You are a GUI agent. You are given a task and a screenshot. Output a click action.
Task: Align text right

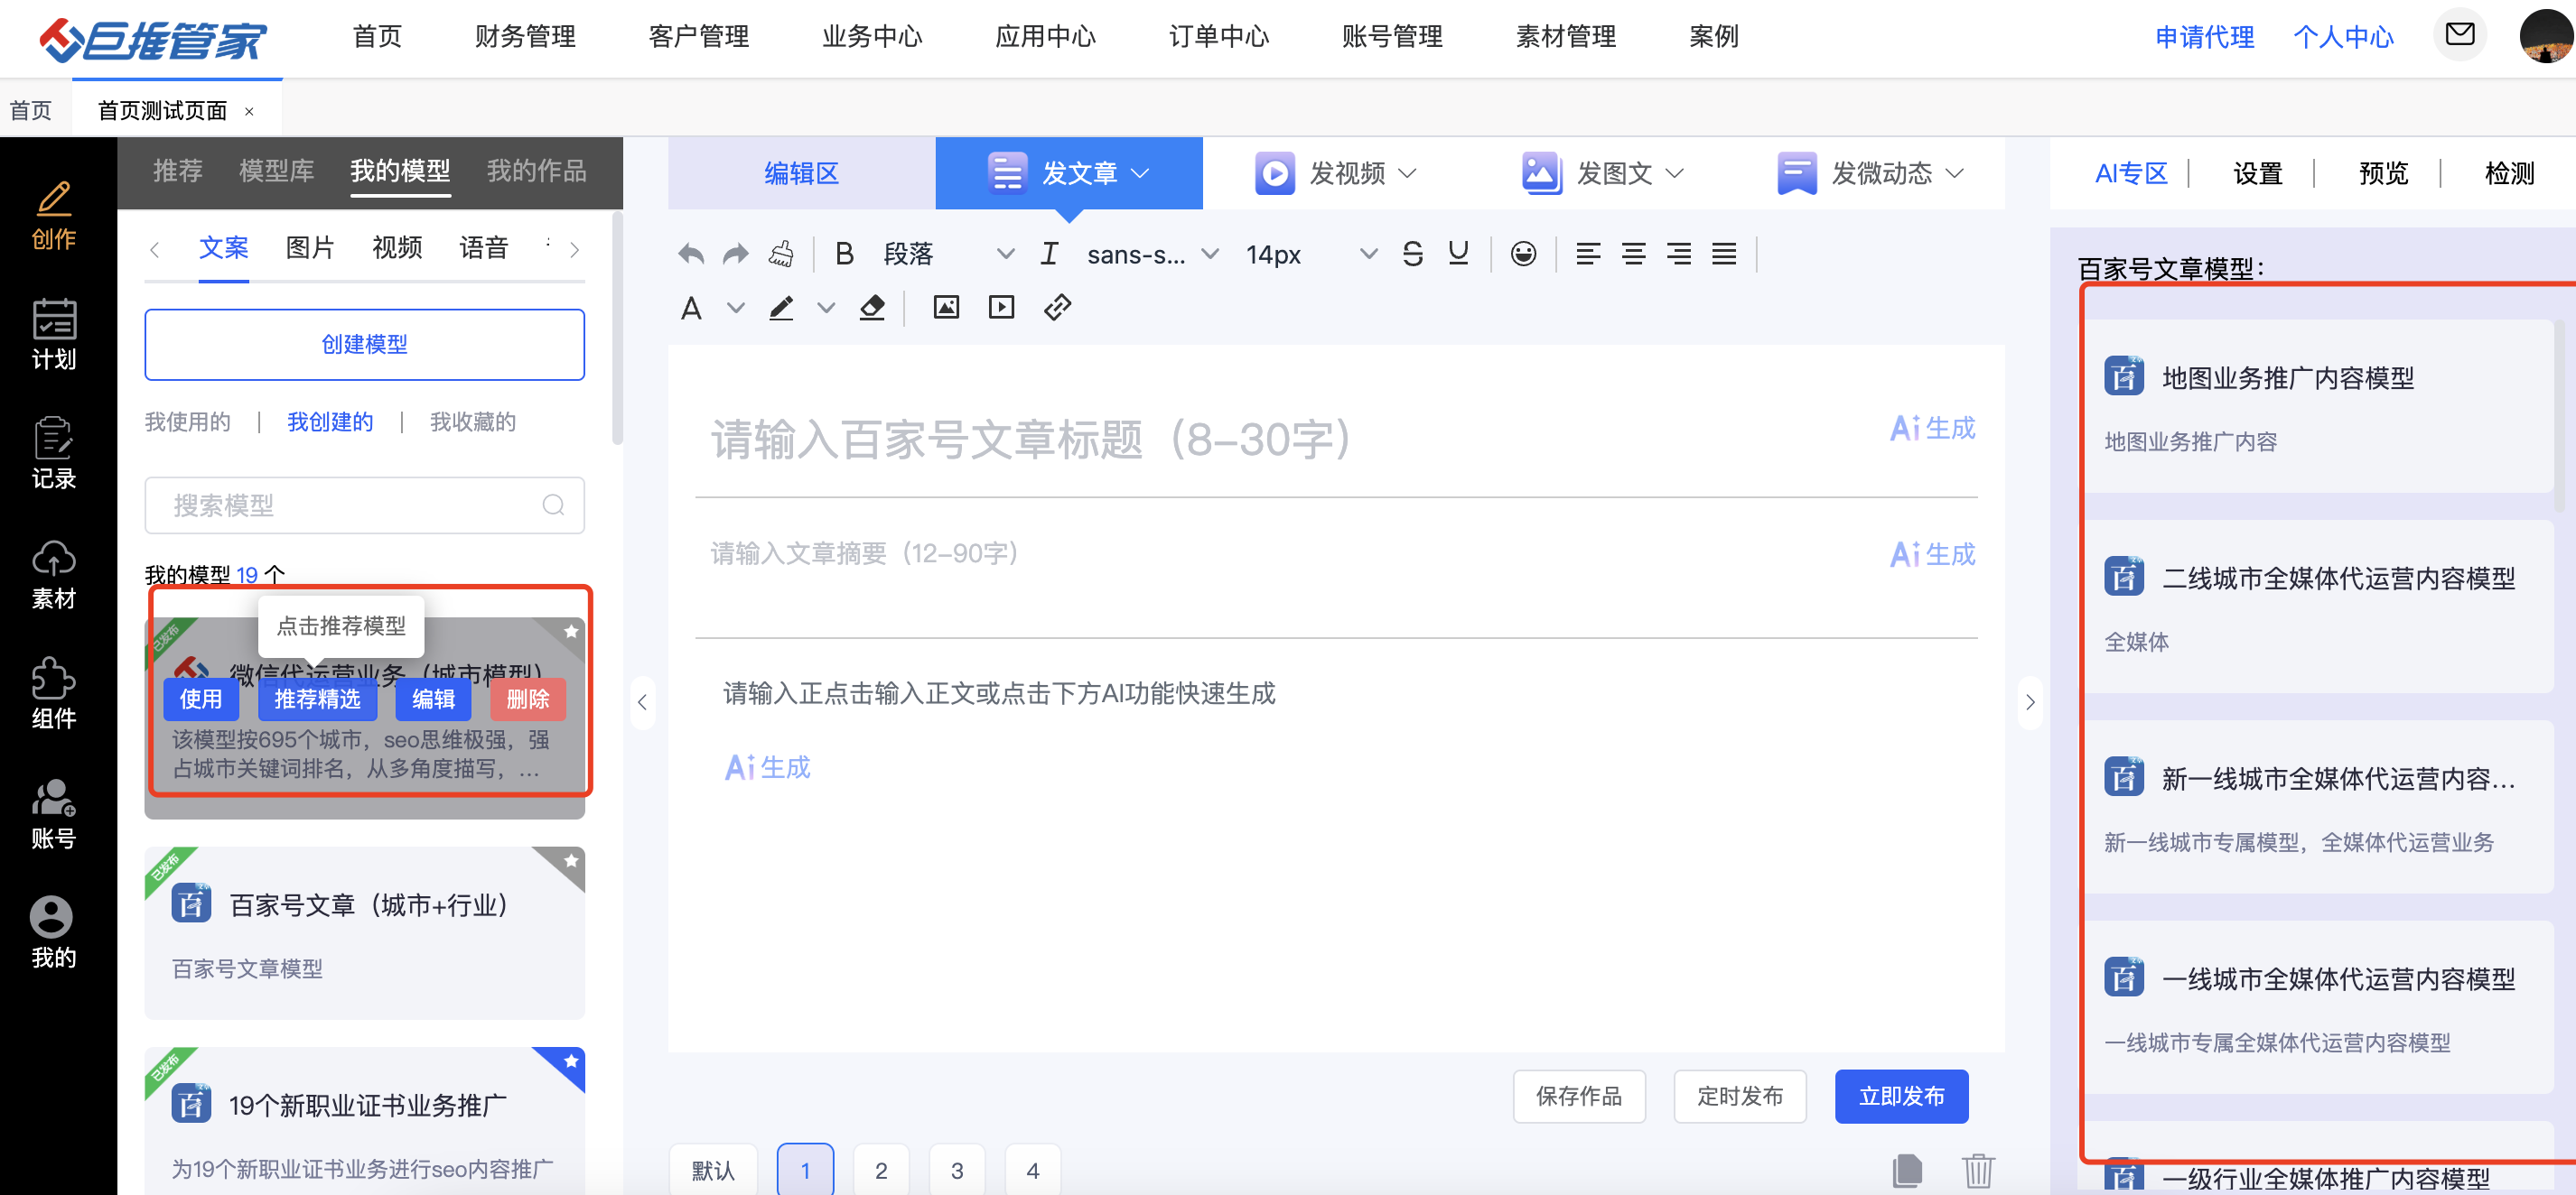tap(1678, 254)
